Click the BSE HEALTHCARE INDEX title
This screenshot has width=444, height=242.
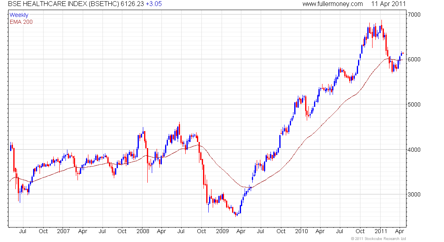[63, 4]
